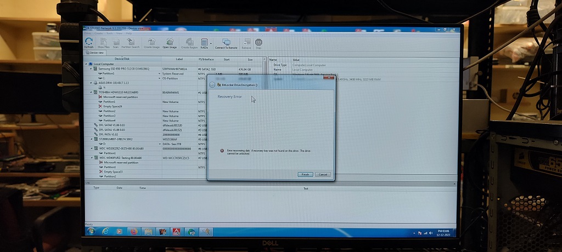Collapse the WDC WD20EZRZ drive node
The height and width of the screenshot is (252, 562).
91,148
